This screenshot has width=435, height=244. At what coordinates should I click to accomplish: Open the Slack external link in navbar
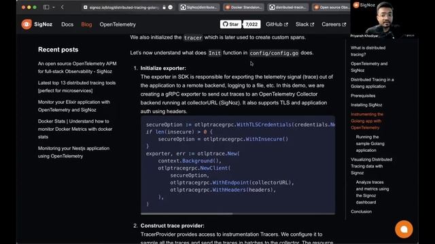[x=304, y=24]
